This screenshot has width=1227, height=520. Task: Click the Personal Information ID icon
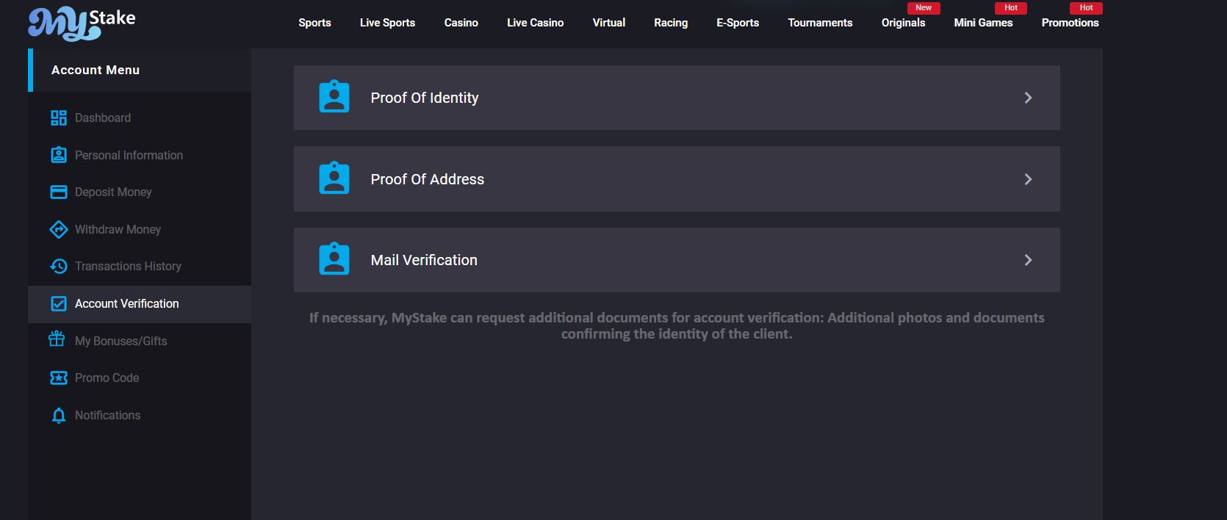[x=59, y=155]
